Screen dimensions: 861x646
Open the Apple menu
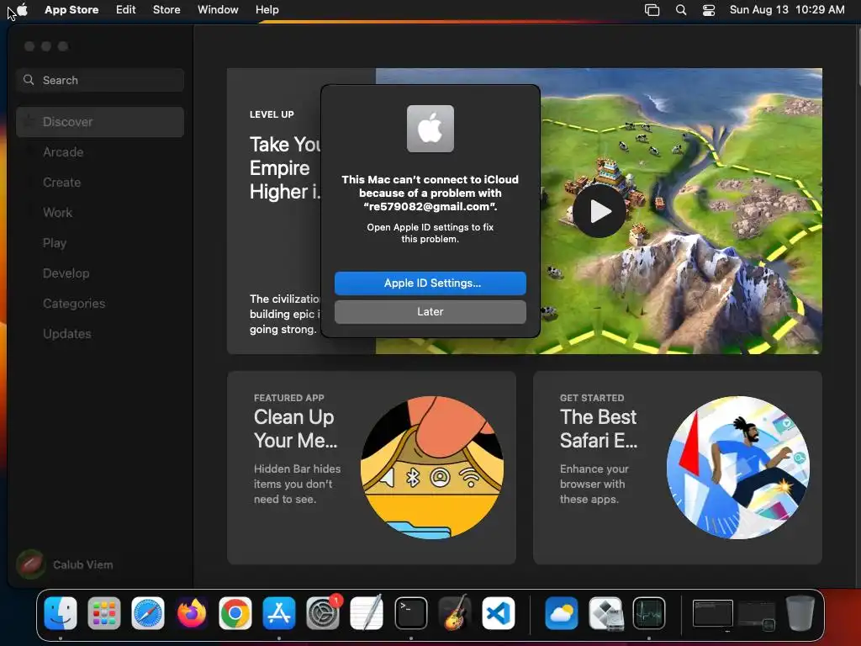22,9
